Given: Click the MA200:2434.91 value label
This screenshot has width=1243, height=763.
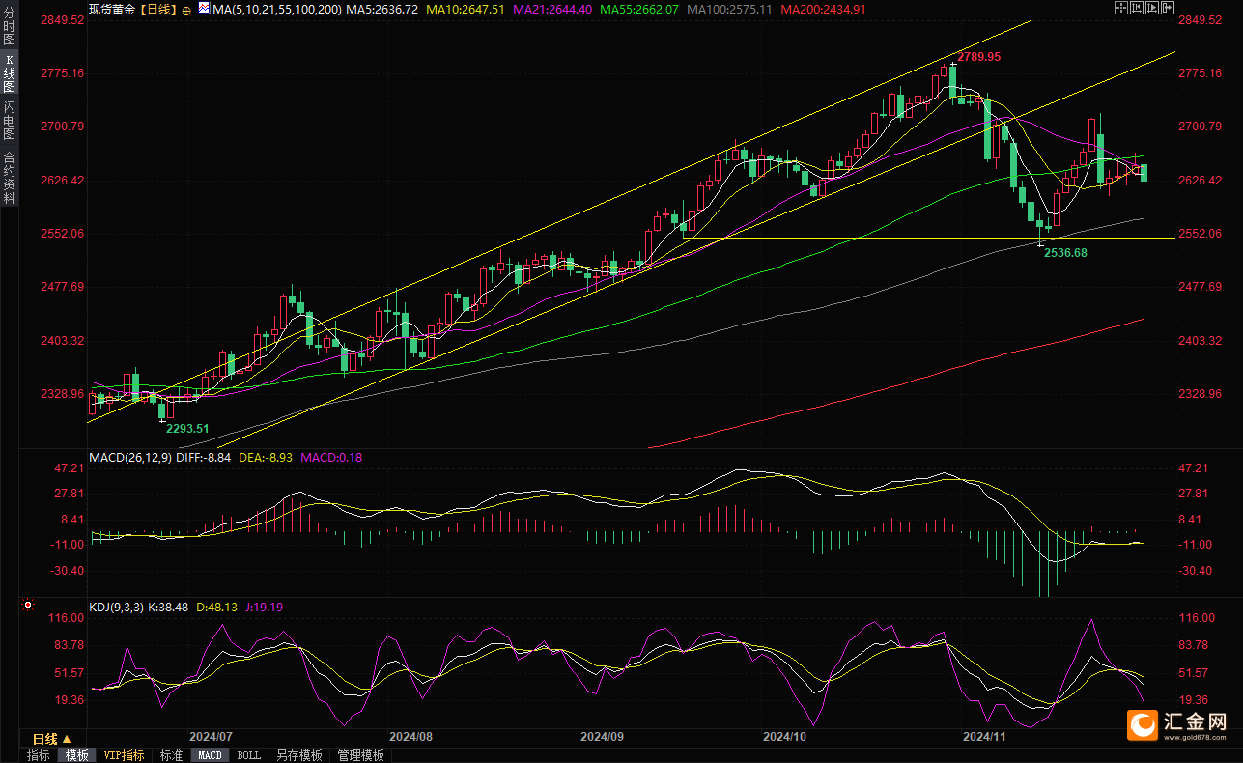Looking at the screenshot, I should tap(823, 9).
